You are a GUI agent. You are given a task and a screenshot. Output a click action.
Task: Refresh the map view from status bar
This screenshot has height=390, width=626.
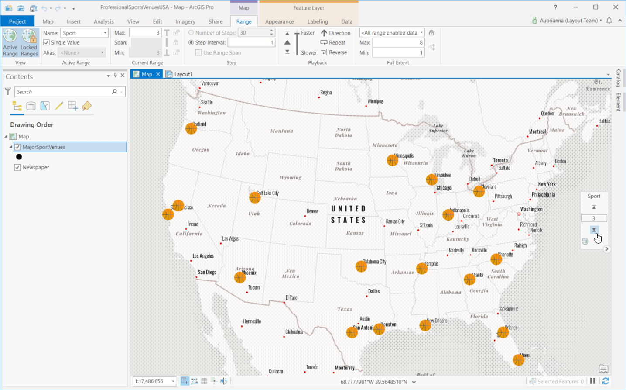(605, 381)
